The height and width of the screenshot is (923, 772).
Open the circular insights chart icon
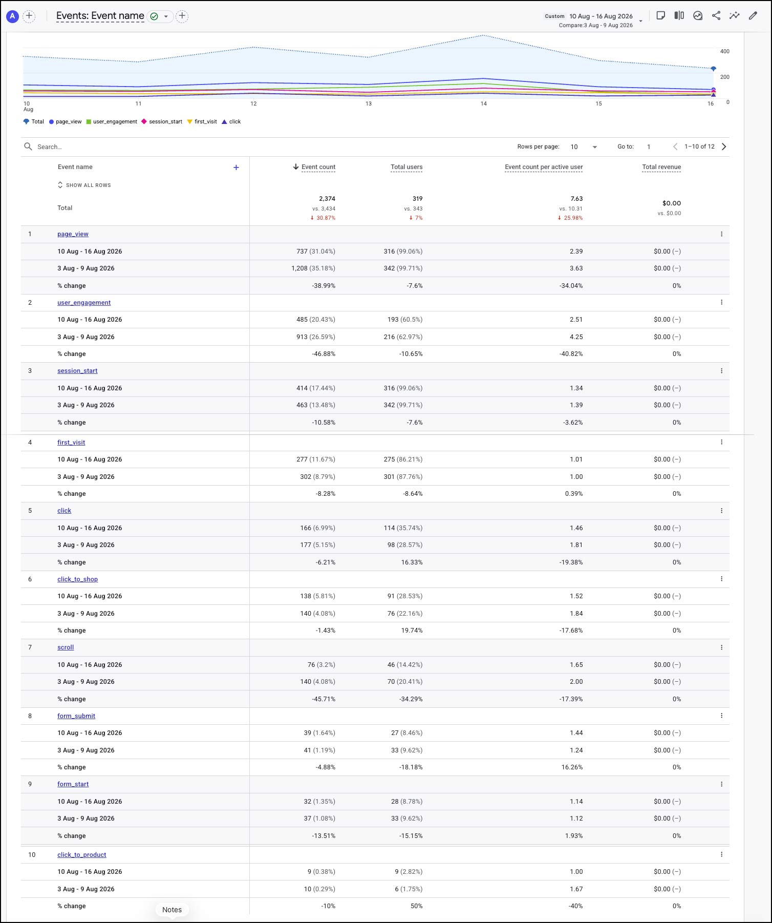(x=698, y=16)
